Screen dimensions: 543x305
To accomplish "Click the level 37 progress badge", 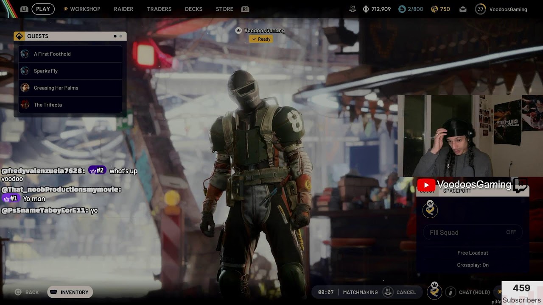I will [x=480, y=9].
